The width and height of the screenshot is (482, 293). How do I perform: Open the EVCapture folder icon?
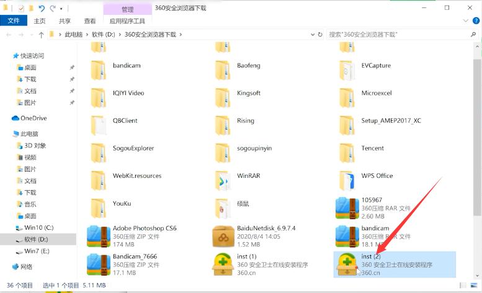pyautogui.click(x=347, y=70)
